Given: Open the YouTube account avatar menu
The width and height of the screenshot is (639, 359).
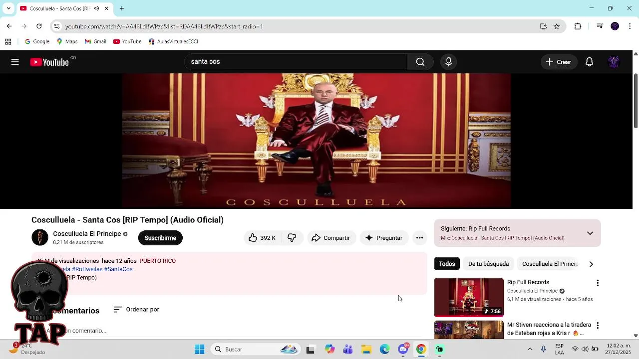Looking at the screenshot, I should click(x=614, y=62).
